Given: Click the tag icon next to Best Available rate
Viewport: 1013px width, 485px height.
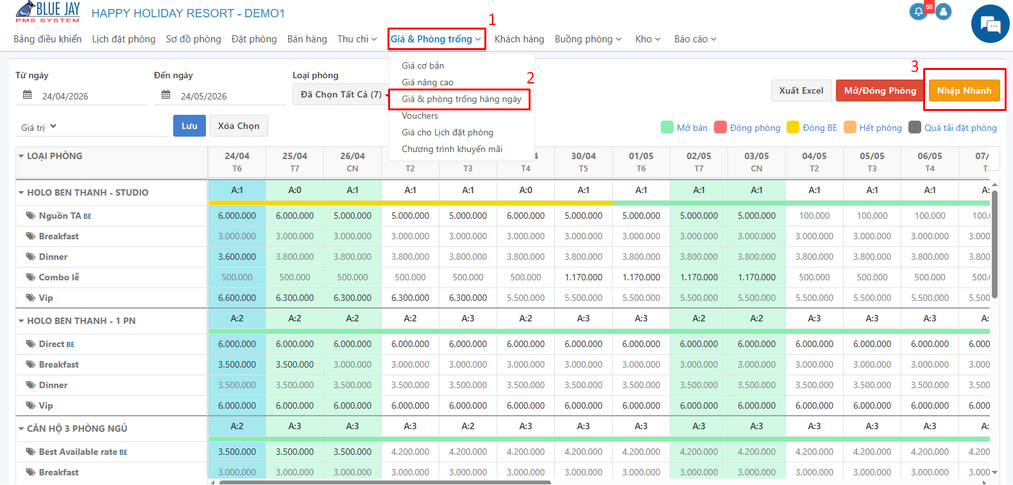Looking at the screenshot, I should (x=31, y=452).
